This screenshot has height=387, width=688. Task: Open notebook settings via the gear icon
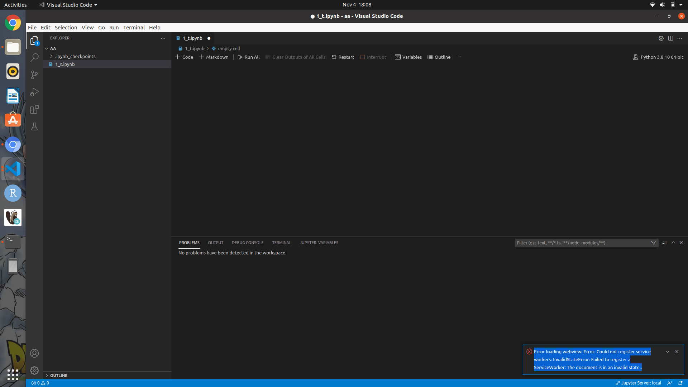[x=661, y=38]
